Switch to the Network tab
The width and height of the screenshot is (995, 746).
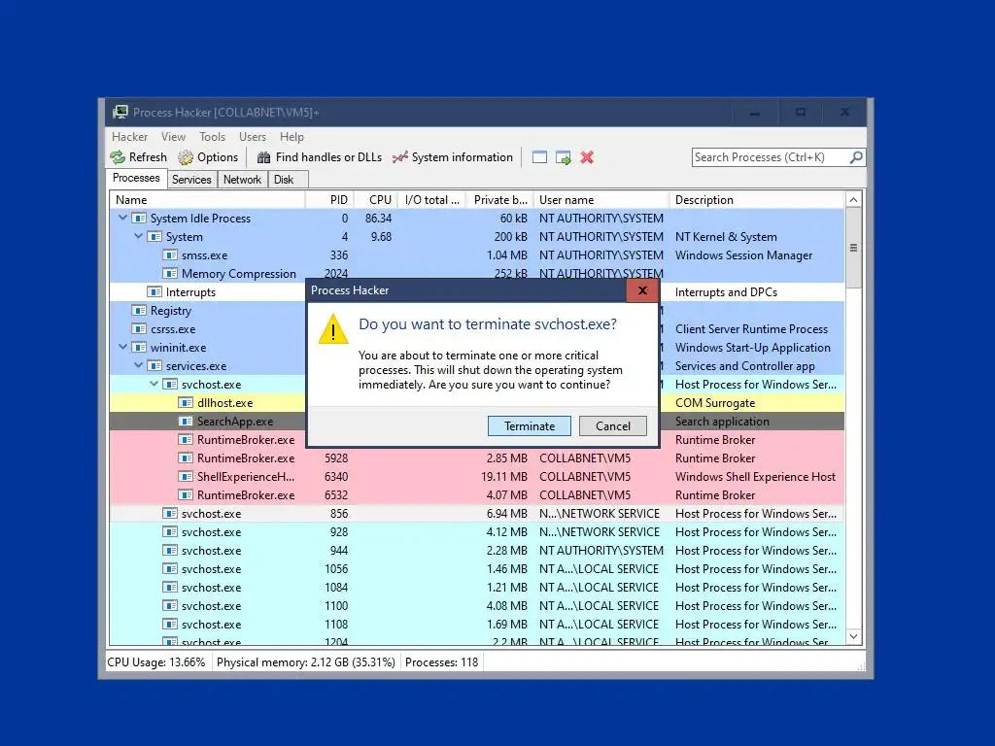click(x=242, y=180)
